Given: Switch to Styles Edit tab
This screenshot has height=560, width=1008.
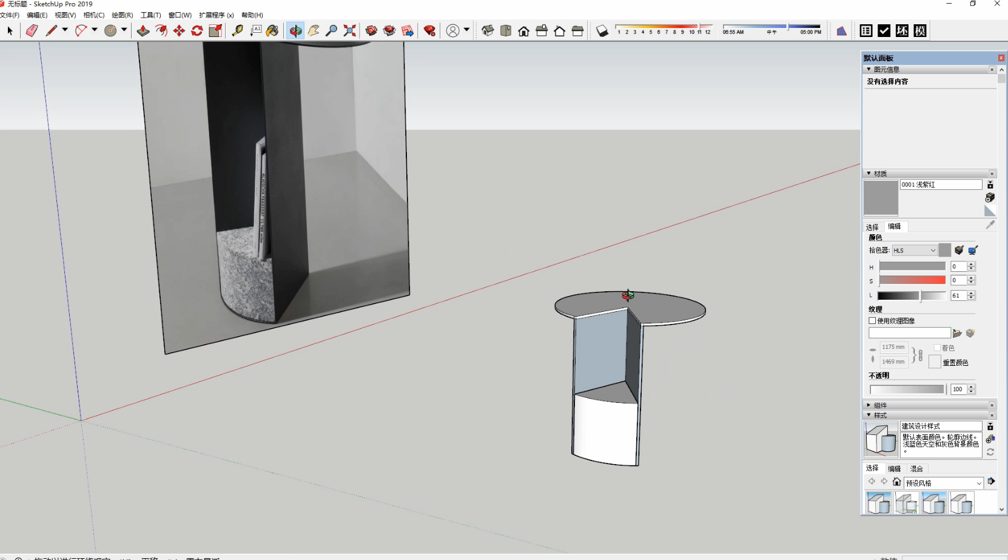Looking at the screenshot, I should click(x=894, y=469).
